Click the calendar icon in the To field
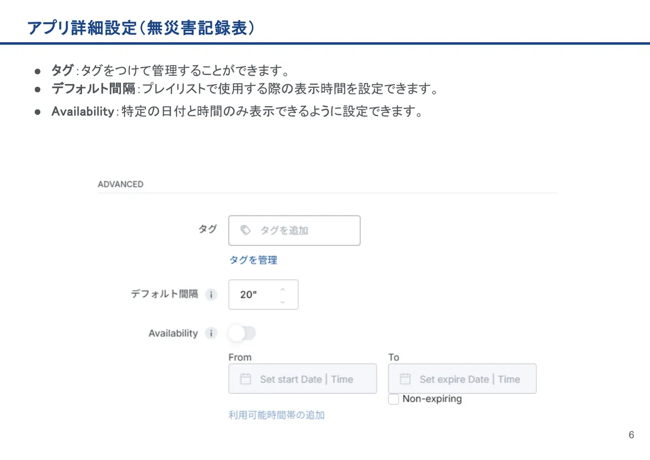Screen dimensions: 650x460 (405, 379)
